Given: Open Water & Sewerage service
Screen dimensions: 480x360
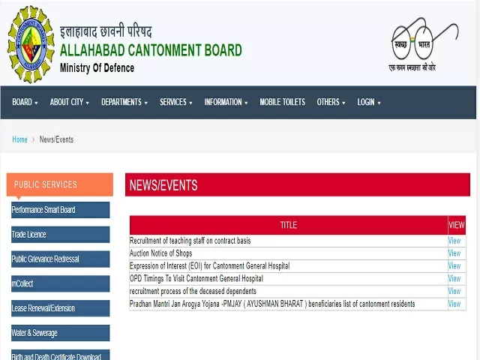Looking at the screenshot, I should tap(60, 333).
